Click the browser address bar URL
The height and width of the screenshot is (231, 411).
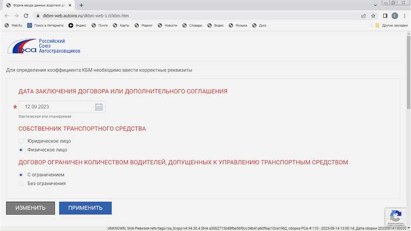coord(85,16)
